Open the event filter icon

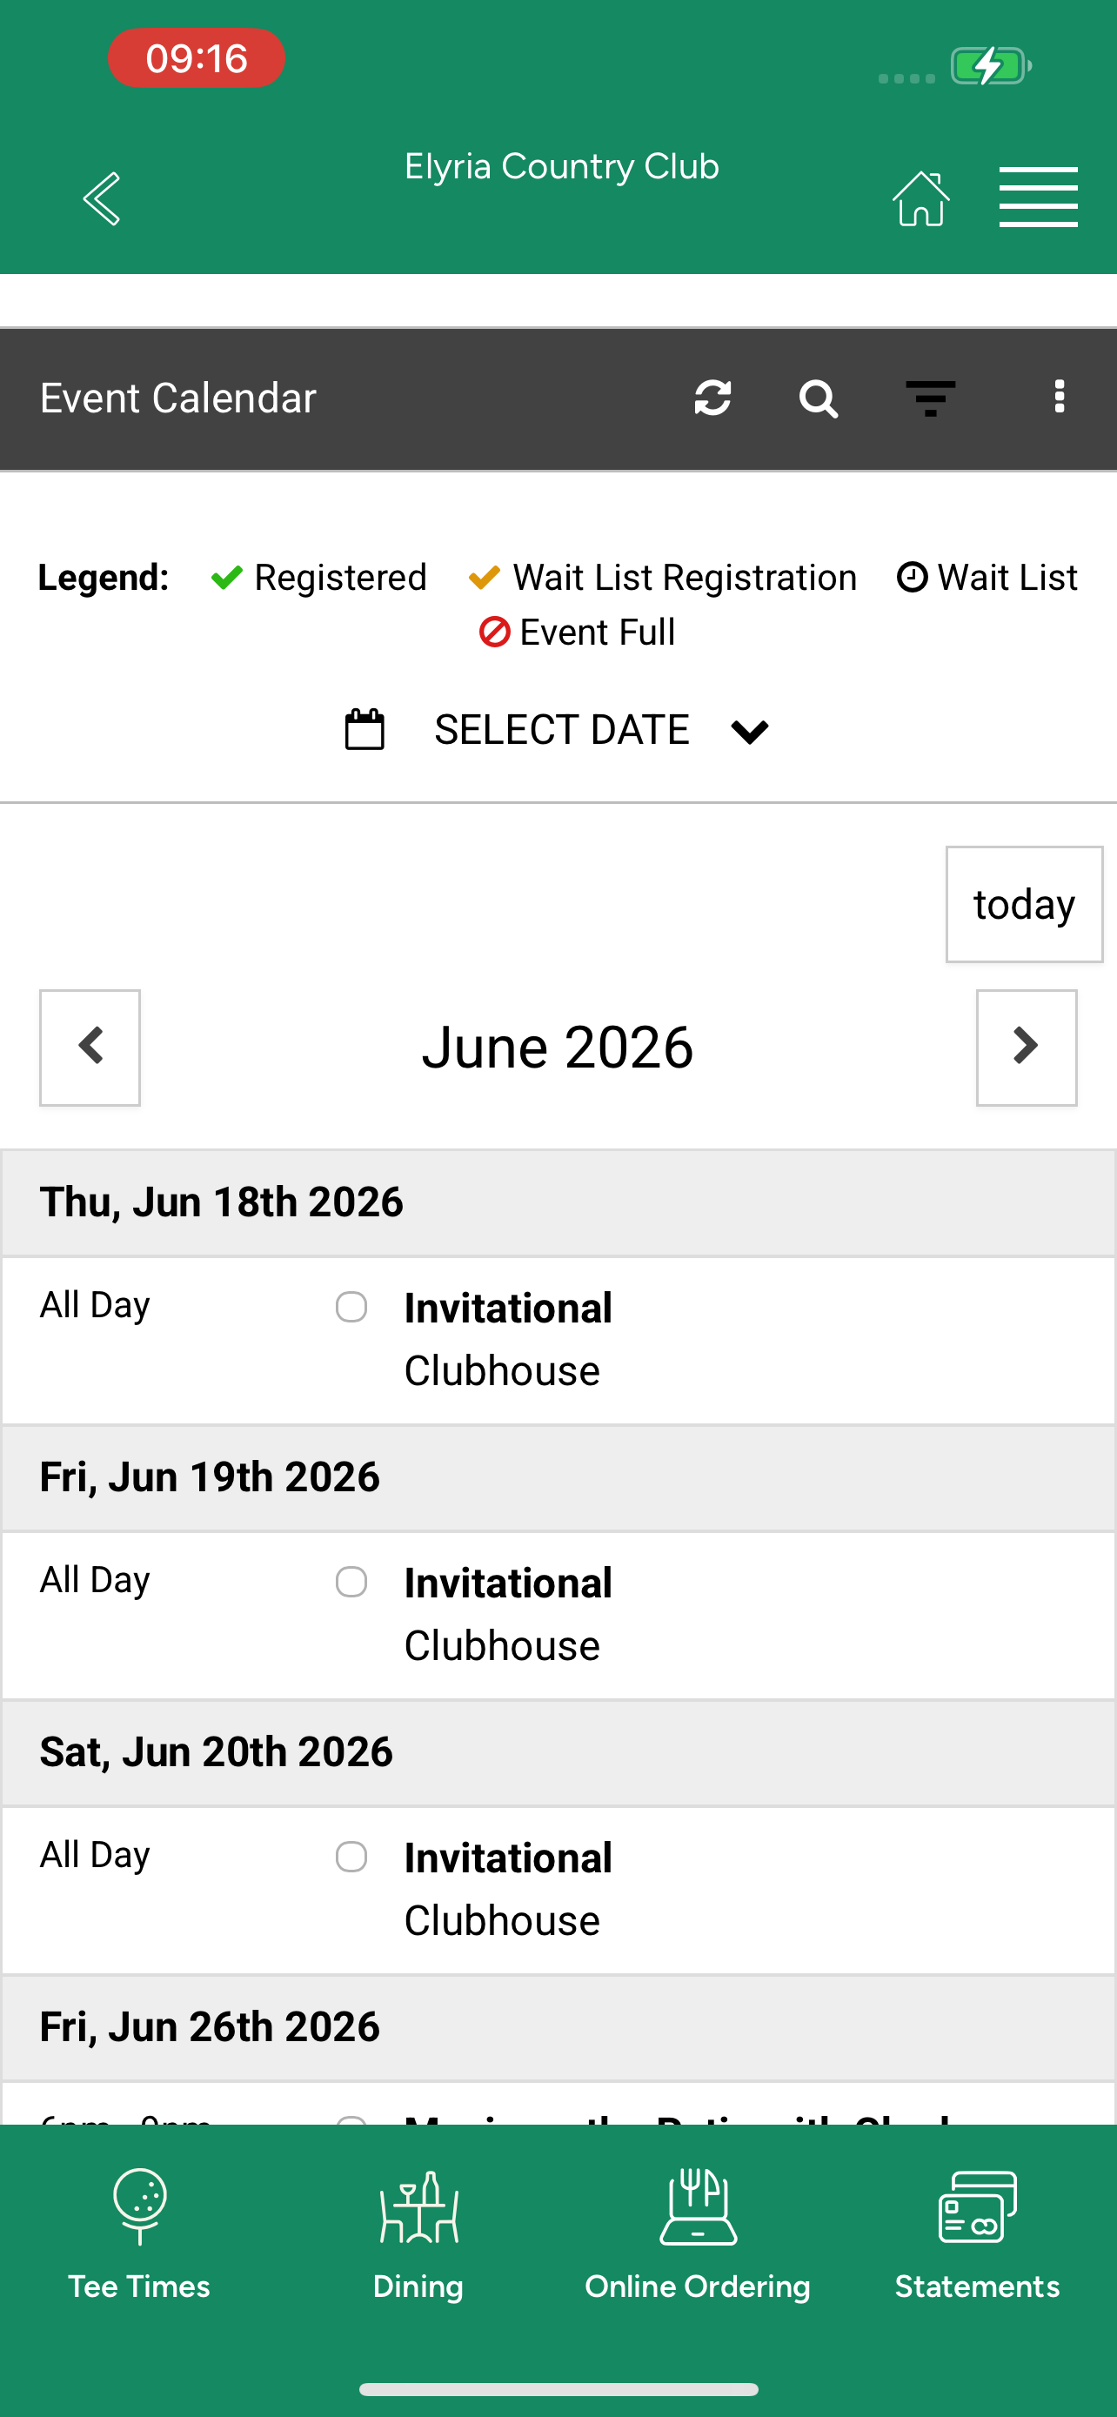tap(930, 398)
